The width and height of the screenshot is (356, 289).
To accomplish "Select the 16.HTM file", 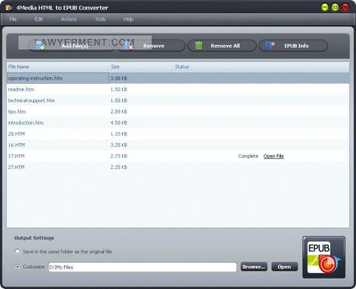I will click(x=16, y=145).
